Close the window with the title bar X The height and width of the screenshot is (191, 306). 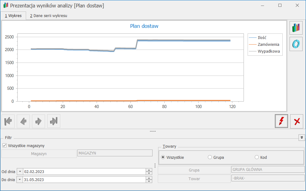(x=297, y=5)
